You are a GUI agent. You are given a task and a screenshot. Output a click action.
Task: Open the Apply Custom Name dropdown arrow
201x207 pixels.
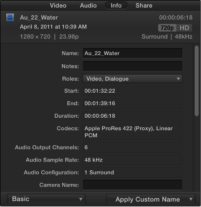point(191,199)
